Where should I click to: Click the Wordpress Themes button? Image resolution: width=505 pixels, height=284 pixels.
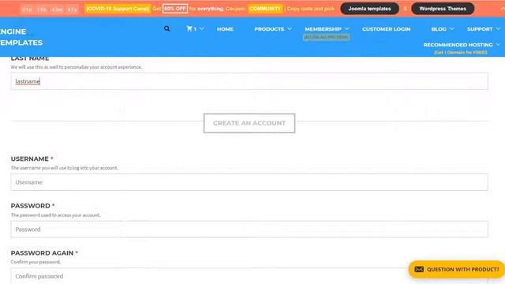tap(443, 9)
